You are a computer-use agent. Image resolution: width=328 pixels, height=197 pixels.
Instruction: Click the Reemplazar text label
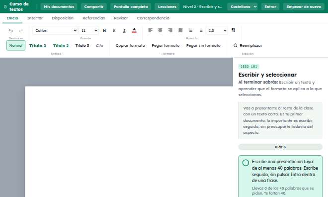pos(251,45)
